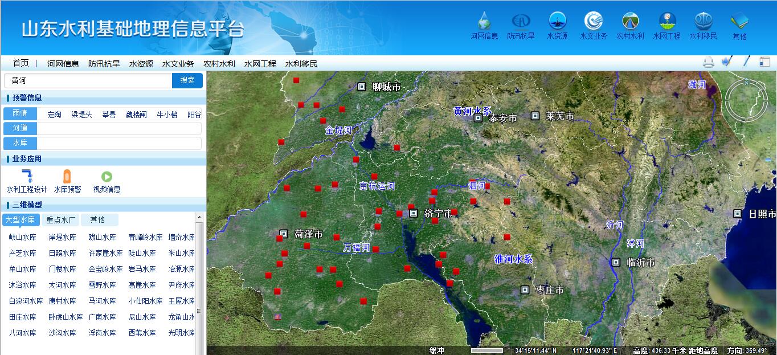
Task: Open the 水资源 header icon
Action: coord(557,22)
